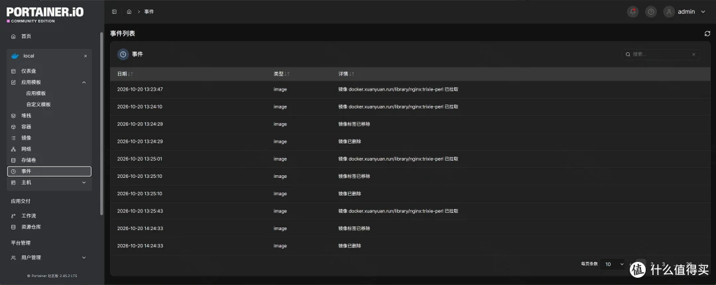Expand the 用户管理 section
This screenshot has width=716, height=285.
click(x=84, y=258)
